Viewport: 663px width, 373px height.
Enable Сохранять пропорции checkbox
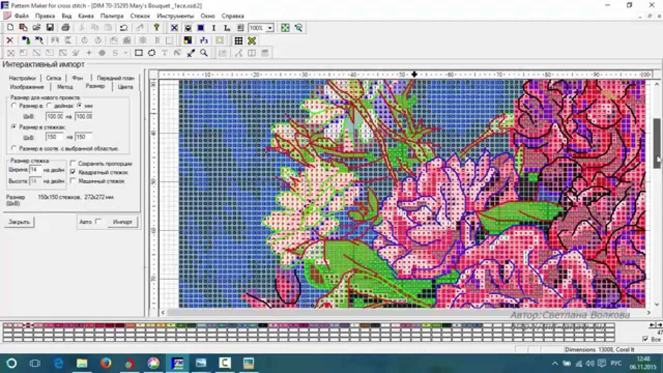point(73,163)
